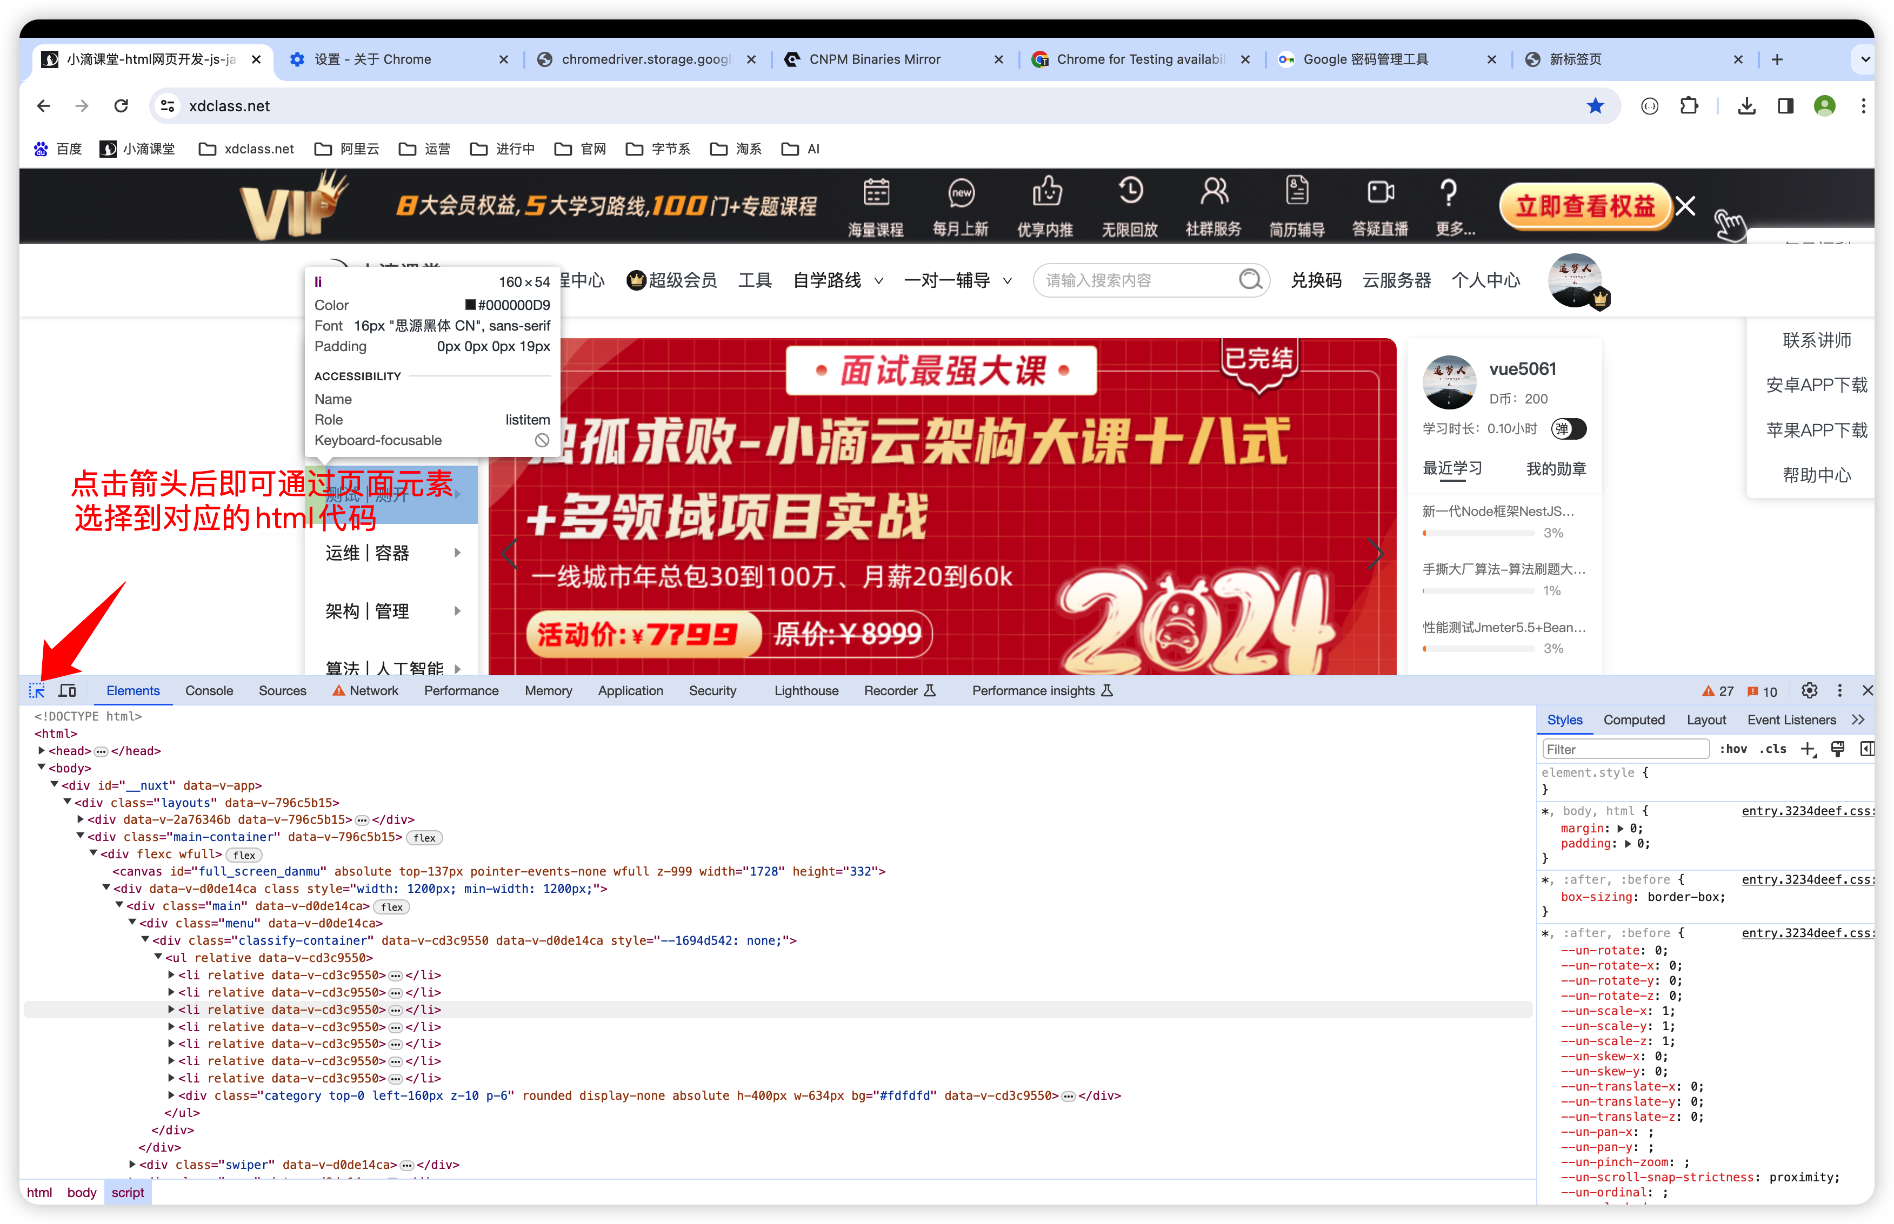
Task: Open the Chrome three-dot menu
Action: [x=1862, y=106]
